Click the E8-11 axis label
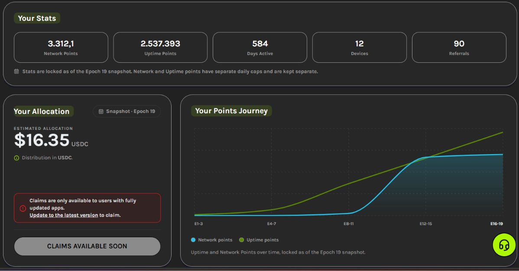519x271 pixels. point(349,224)
